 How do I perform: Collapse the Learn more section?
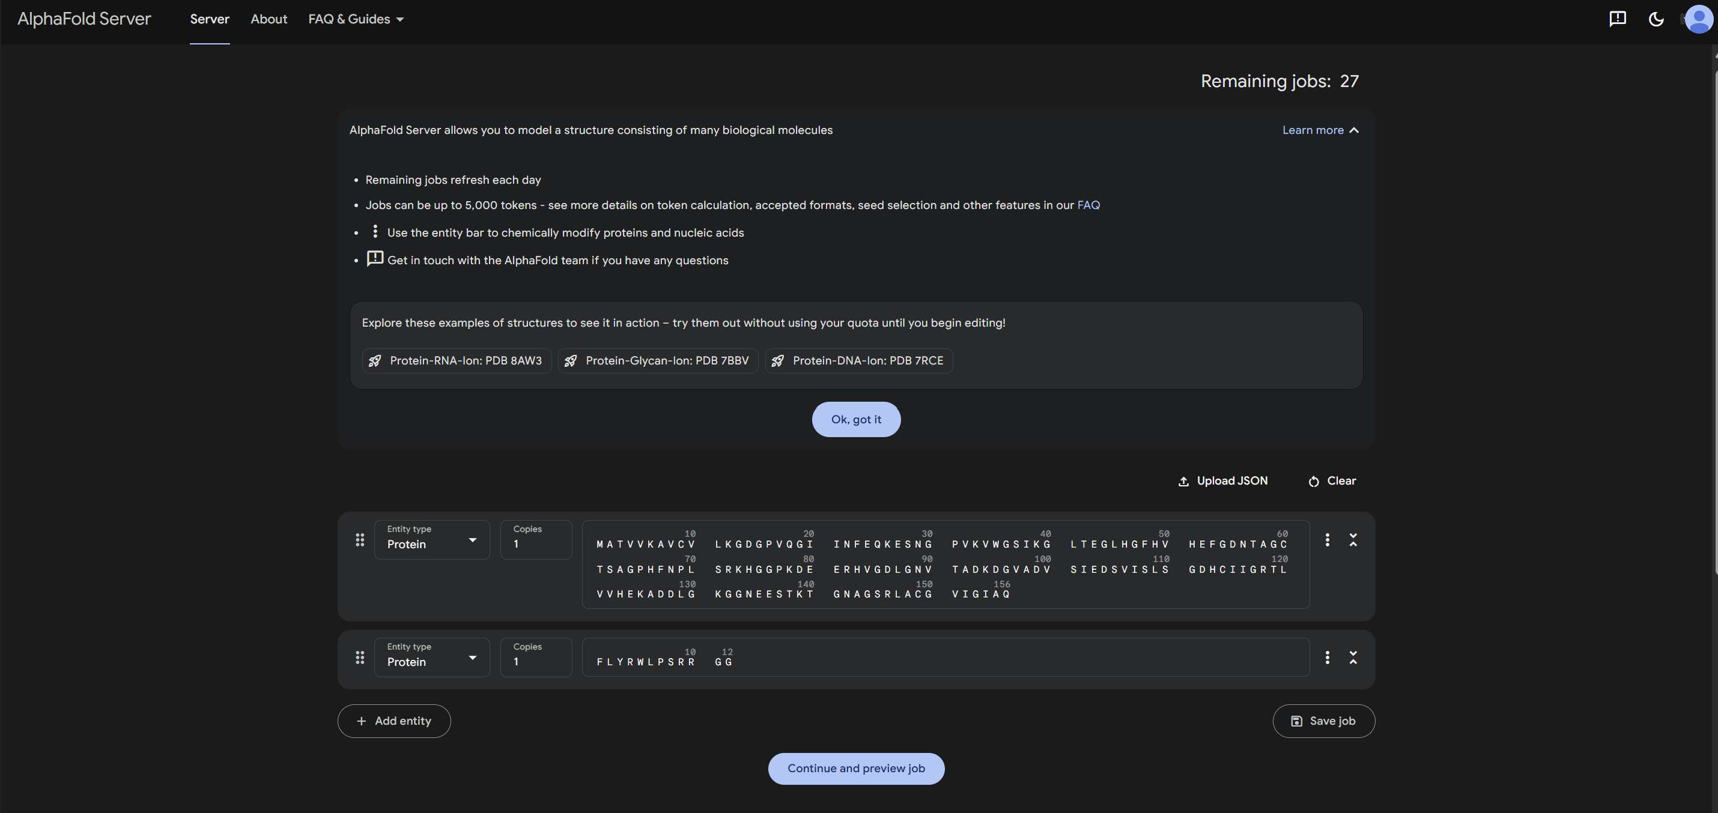click(1320, 130)
